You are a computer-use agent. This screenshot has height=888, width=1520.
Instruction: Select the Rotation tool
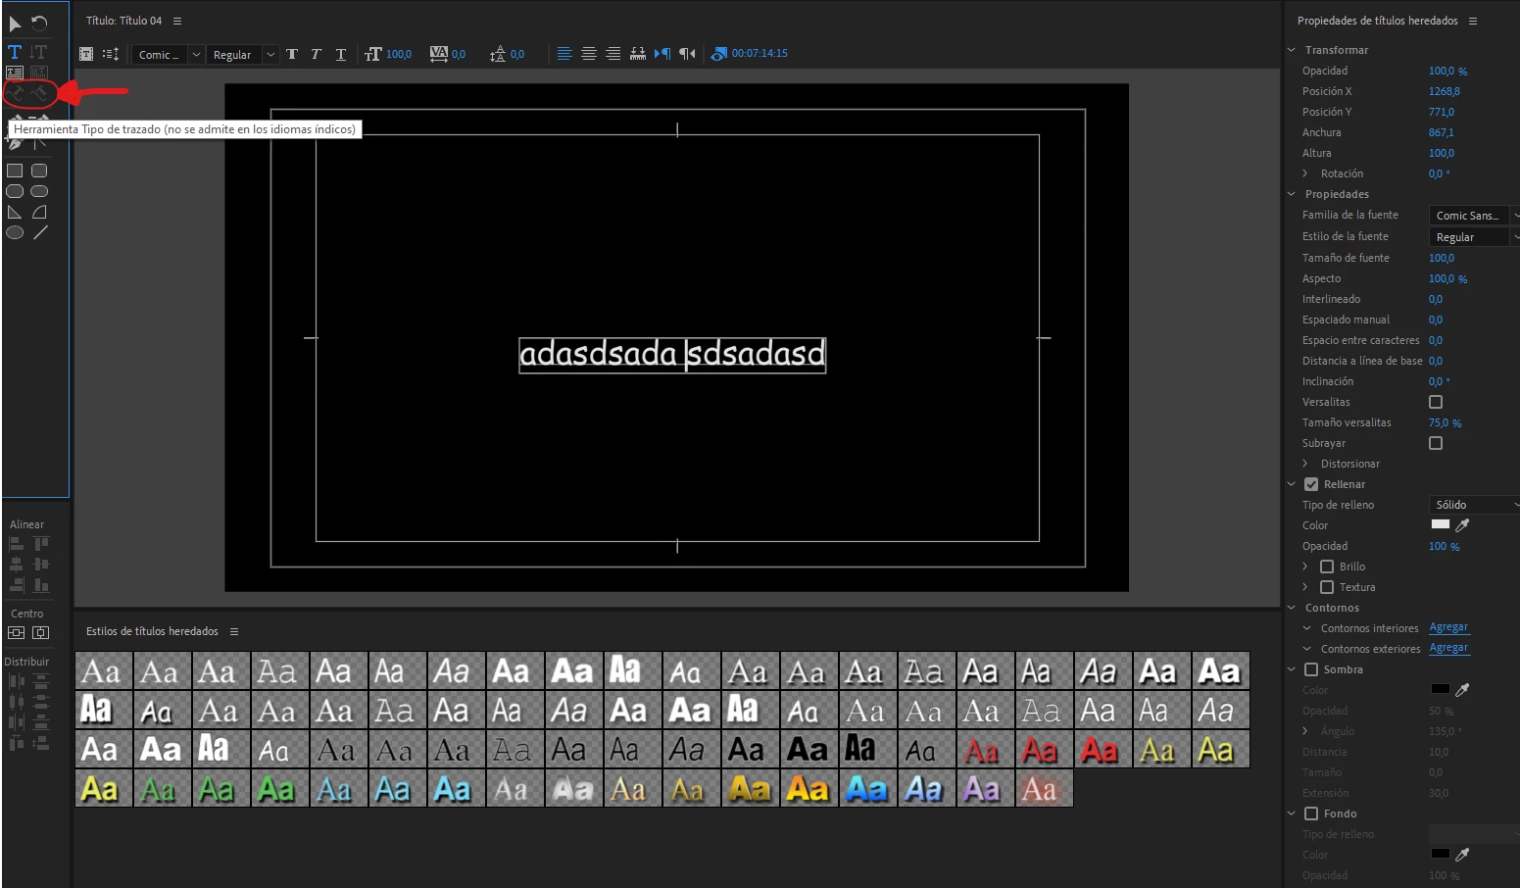coord(39,24)
